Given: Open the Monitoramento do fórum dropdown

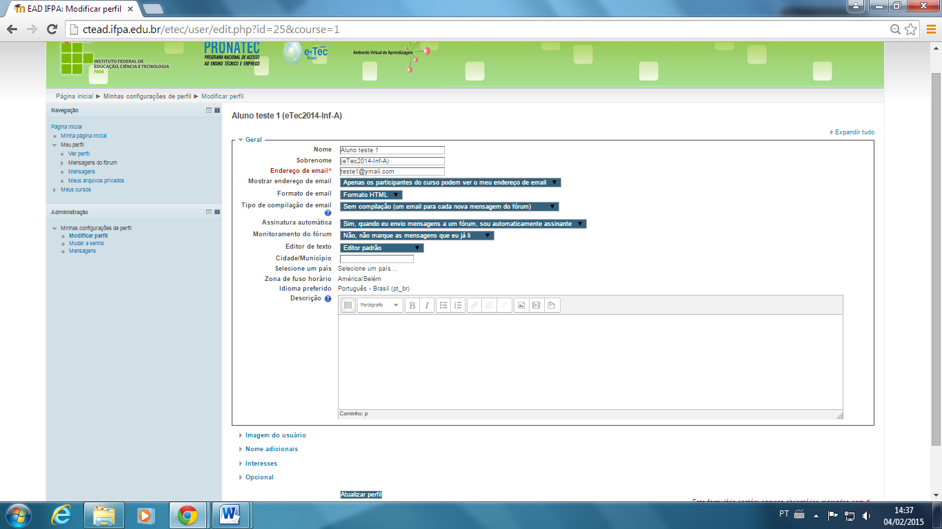Looking at the screenshot, I should coord(417,236).
